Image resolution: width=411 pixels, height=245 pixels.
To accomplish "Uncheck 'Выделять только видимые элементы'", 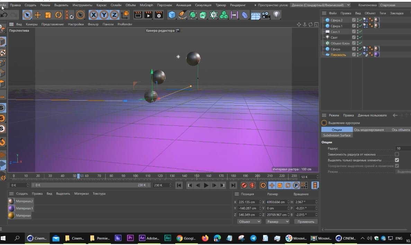I will pyautogui.click(x=397, y=160).
